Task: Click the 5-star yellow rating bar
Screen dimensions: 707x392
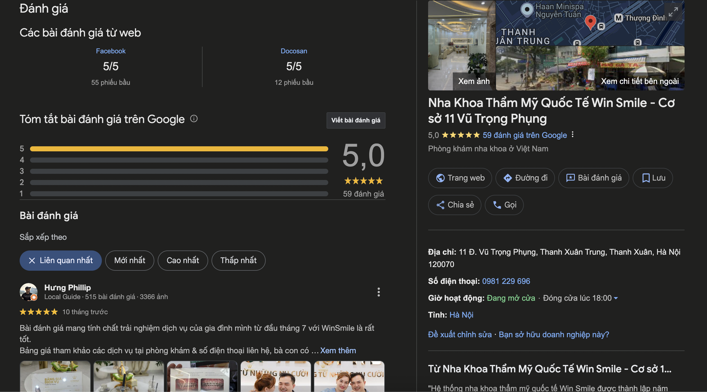Action: (x=179, y=149)
